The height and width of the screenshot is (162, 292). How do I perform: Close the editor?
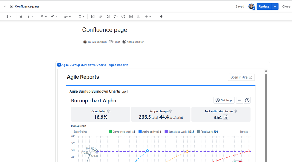(x=286, y=6)
